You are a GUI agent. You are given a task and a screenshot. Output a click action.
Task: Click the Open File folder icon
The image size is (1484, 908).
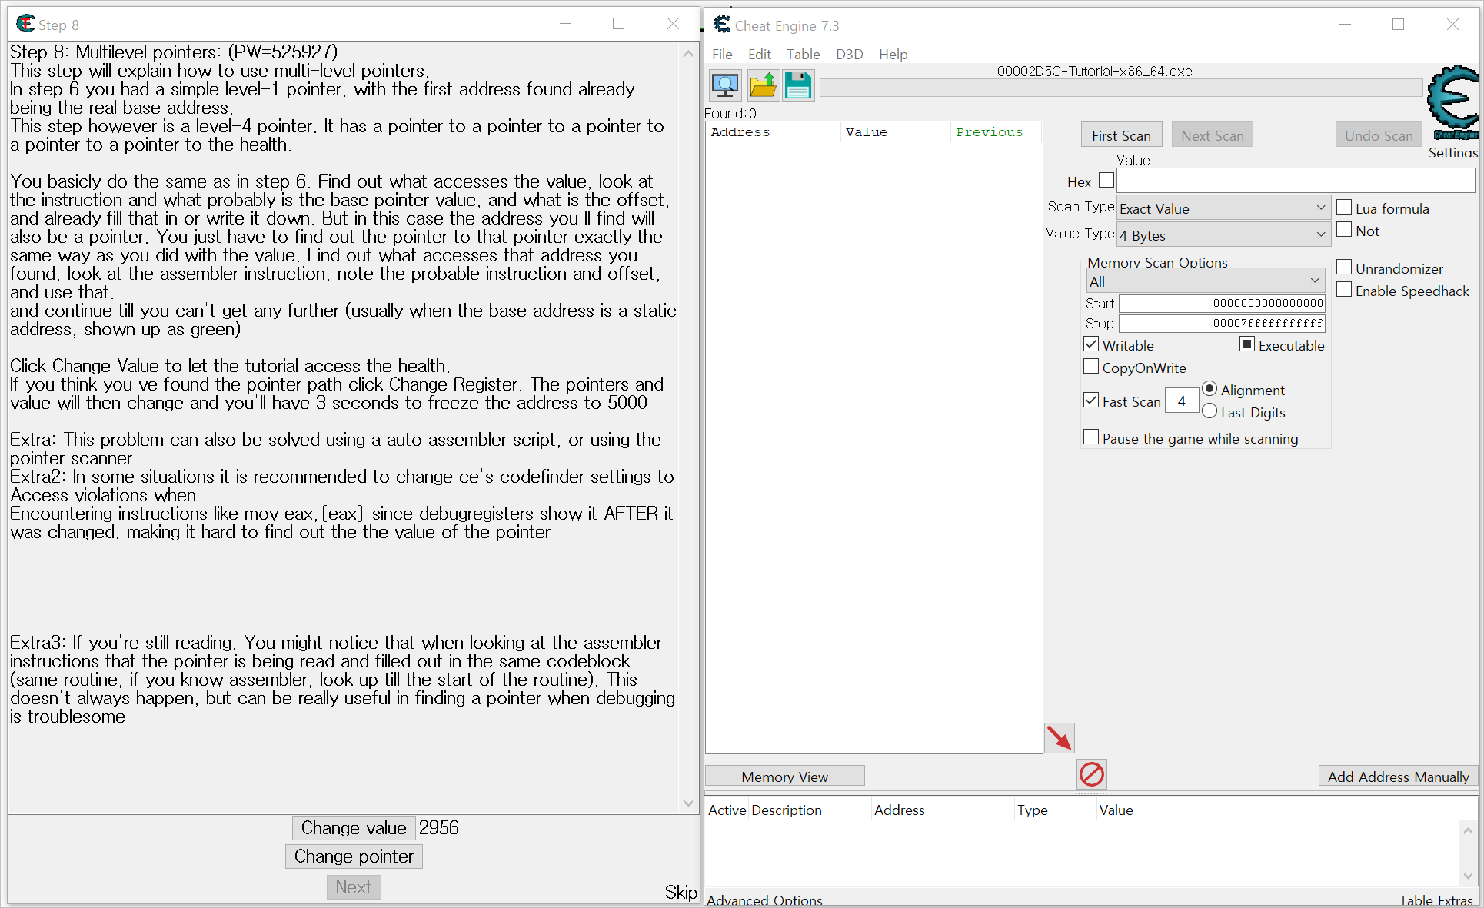(x=762, y=85)
